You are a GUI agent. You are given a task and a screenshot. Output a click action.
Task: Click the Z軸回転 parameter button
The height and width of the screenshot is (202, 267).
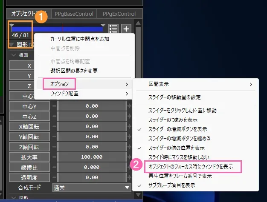coord(29,147)
